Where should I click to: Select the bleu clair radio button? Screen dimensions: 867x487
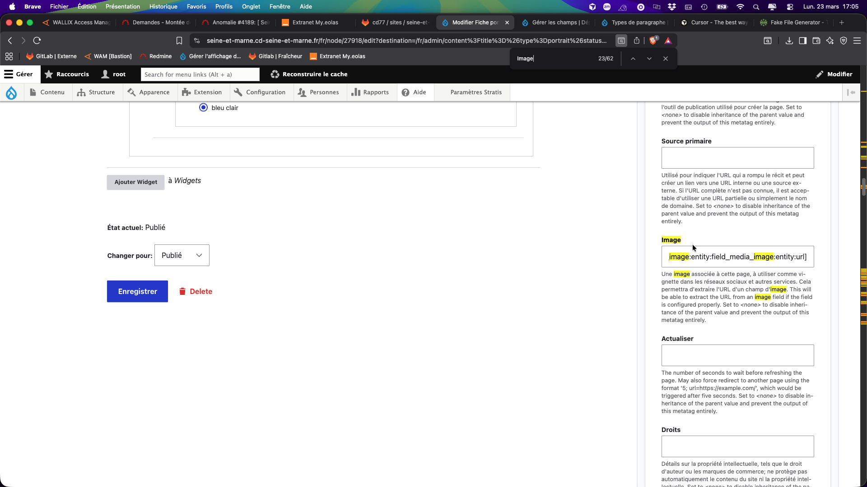click(203, 108)
